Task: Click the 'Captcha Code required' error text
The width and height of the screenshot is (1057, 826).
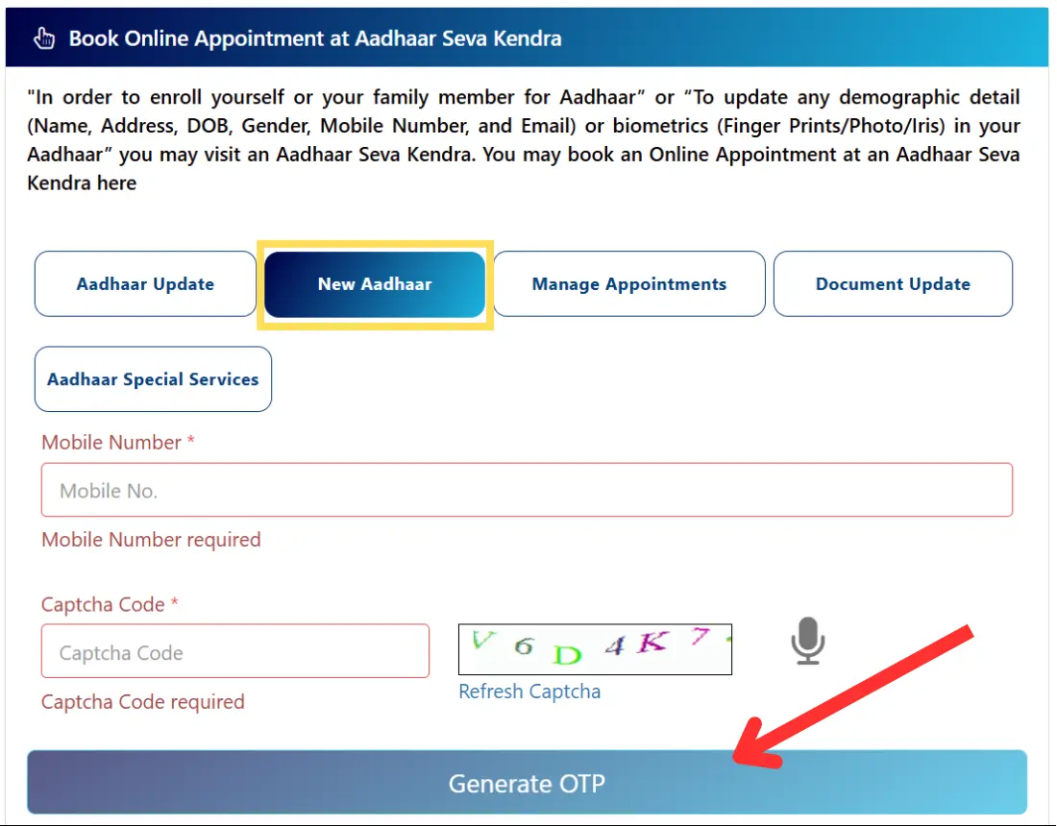Action: point(143,702)
